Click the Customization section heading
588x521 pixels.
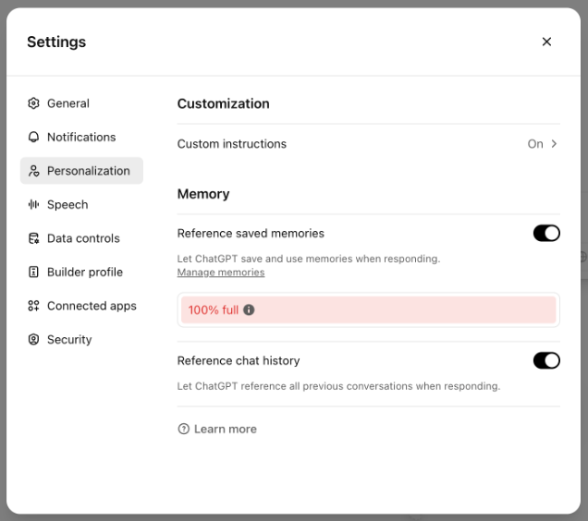pyautogui.click(x=223, y=103)
